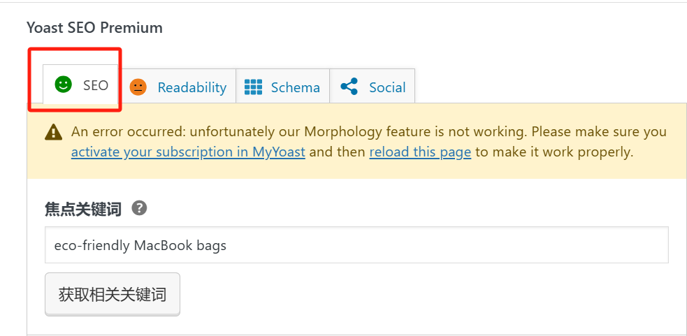
Task: Click the 获取相关关键词 button
Action: pyautogui.click(x=112, y=294)
